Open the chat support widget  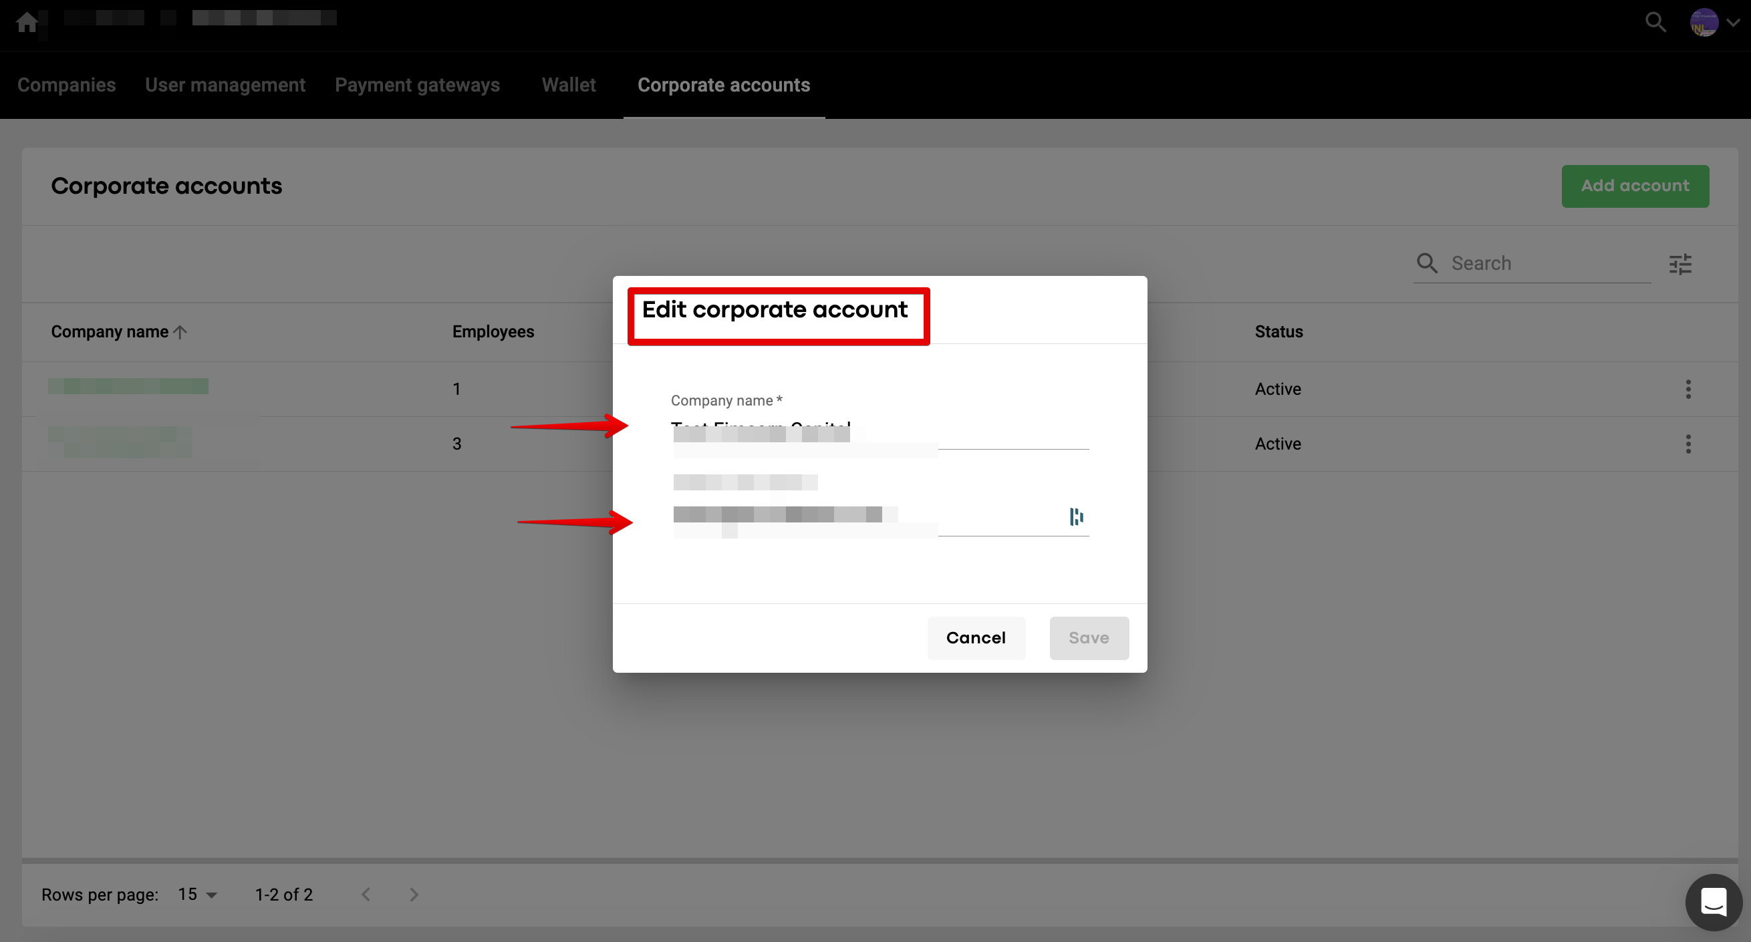(1713, 903)
